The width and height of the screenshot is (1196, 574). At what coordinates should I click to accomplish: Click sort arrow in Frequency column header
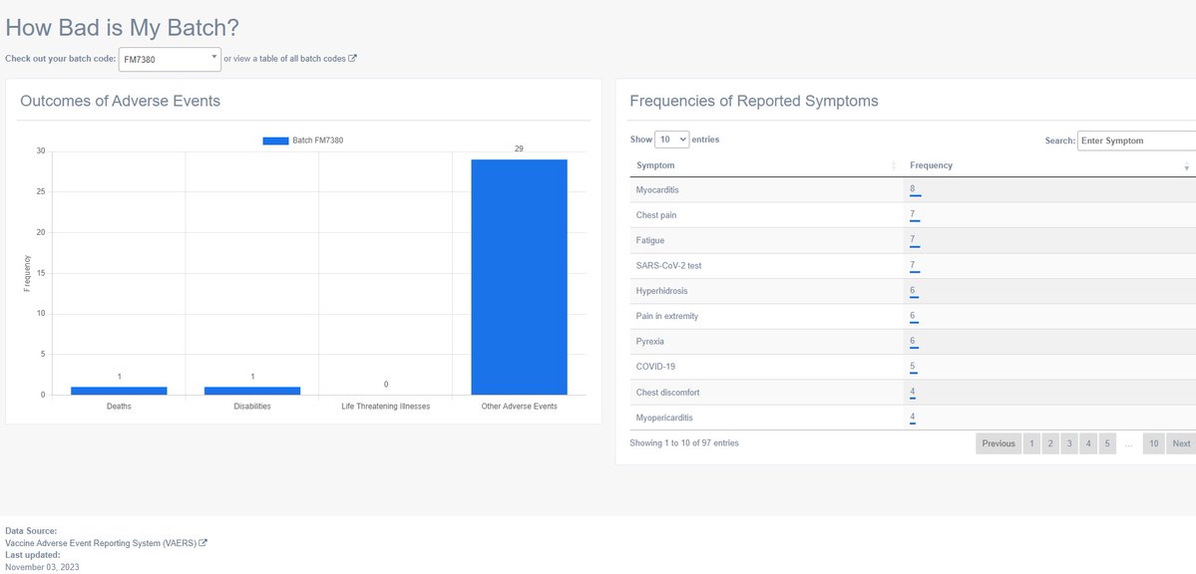[x=1186, y=166]
